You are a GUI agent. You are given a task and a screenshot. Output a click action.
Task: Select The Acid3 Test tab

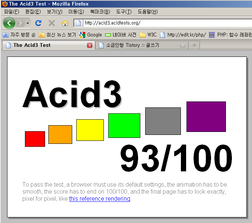point(48,45)
